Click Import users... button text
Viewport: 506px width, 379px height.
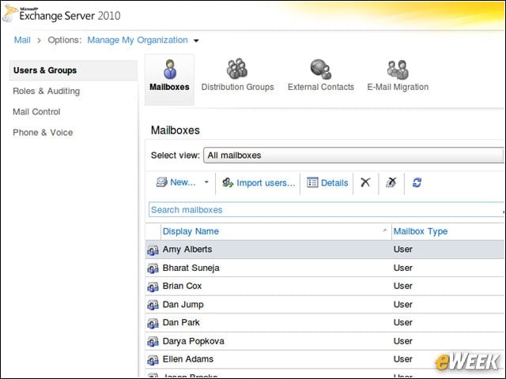click(266, 182)
